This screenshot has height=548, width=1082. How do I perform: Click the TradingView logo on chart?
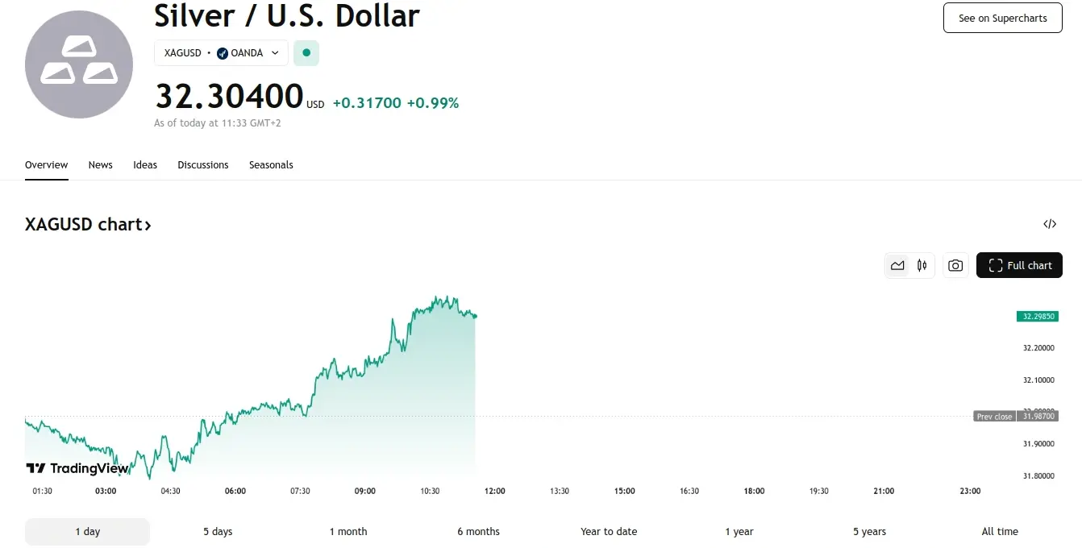click(x=77, y=468)
